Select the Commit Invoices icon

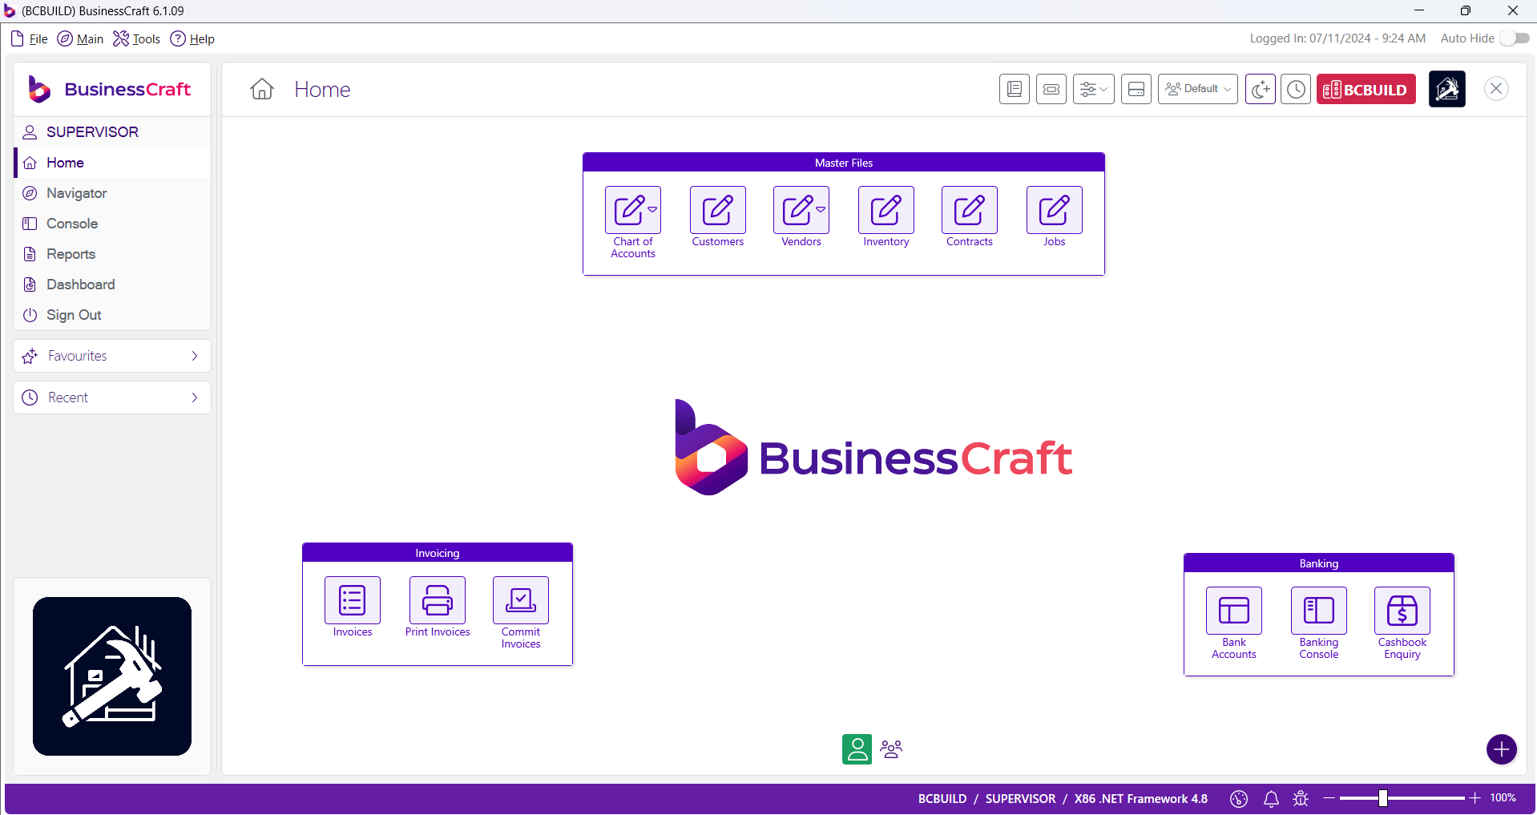pyautogui.click(x=520, y=601)
